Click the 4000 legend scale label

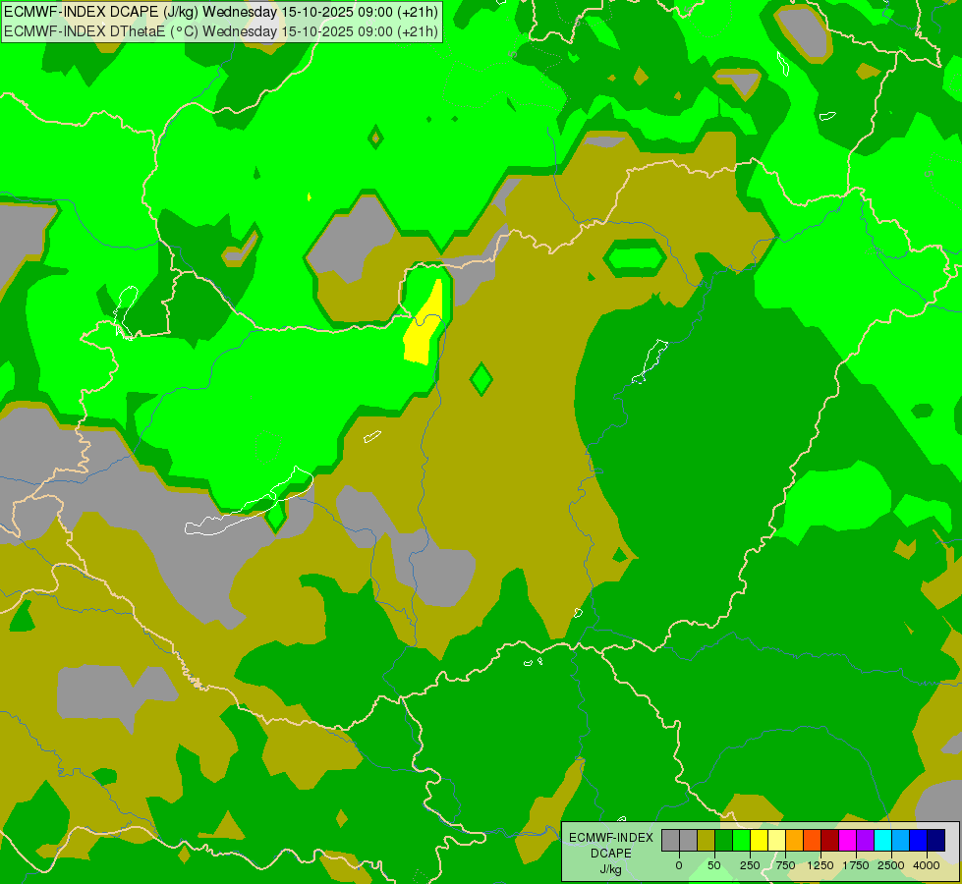pos(927,865)
